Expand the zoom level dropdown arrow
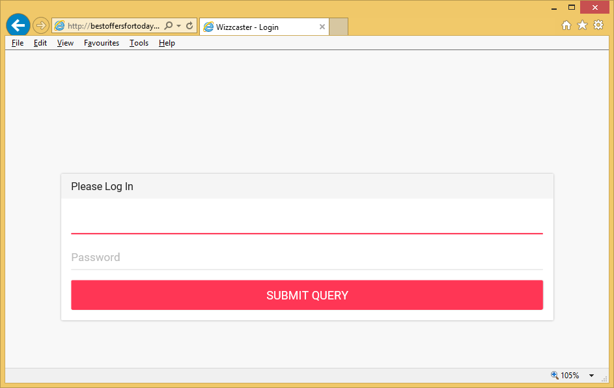Image resolution: width=614 pixels, height=388 pixels. 591,376
